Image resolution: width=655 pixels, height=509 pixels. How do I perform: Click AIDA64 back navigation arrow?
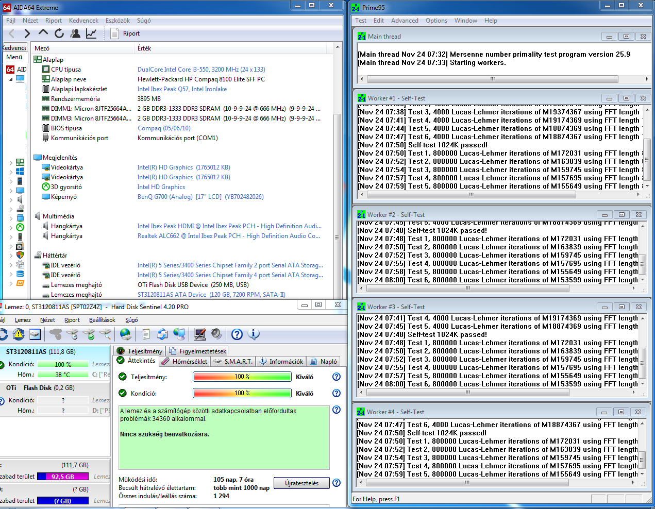(11, 33)
